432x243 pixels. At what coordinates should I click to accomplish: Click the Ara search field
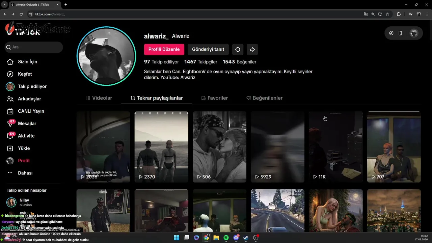(34, 47)
